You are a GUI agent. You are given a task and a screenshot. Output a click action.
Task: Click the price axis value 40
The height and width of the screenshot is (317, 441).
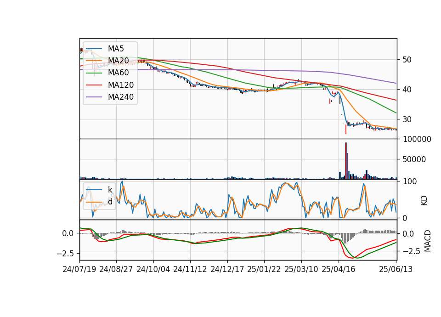[x=407, y=90]
